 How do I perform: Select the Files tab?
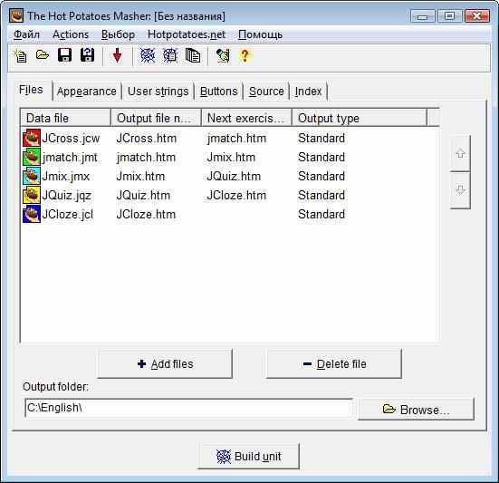pyautogui.click(x=31, y=90)
